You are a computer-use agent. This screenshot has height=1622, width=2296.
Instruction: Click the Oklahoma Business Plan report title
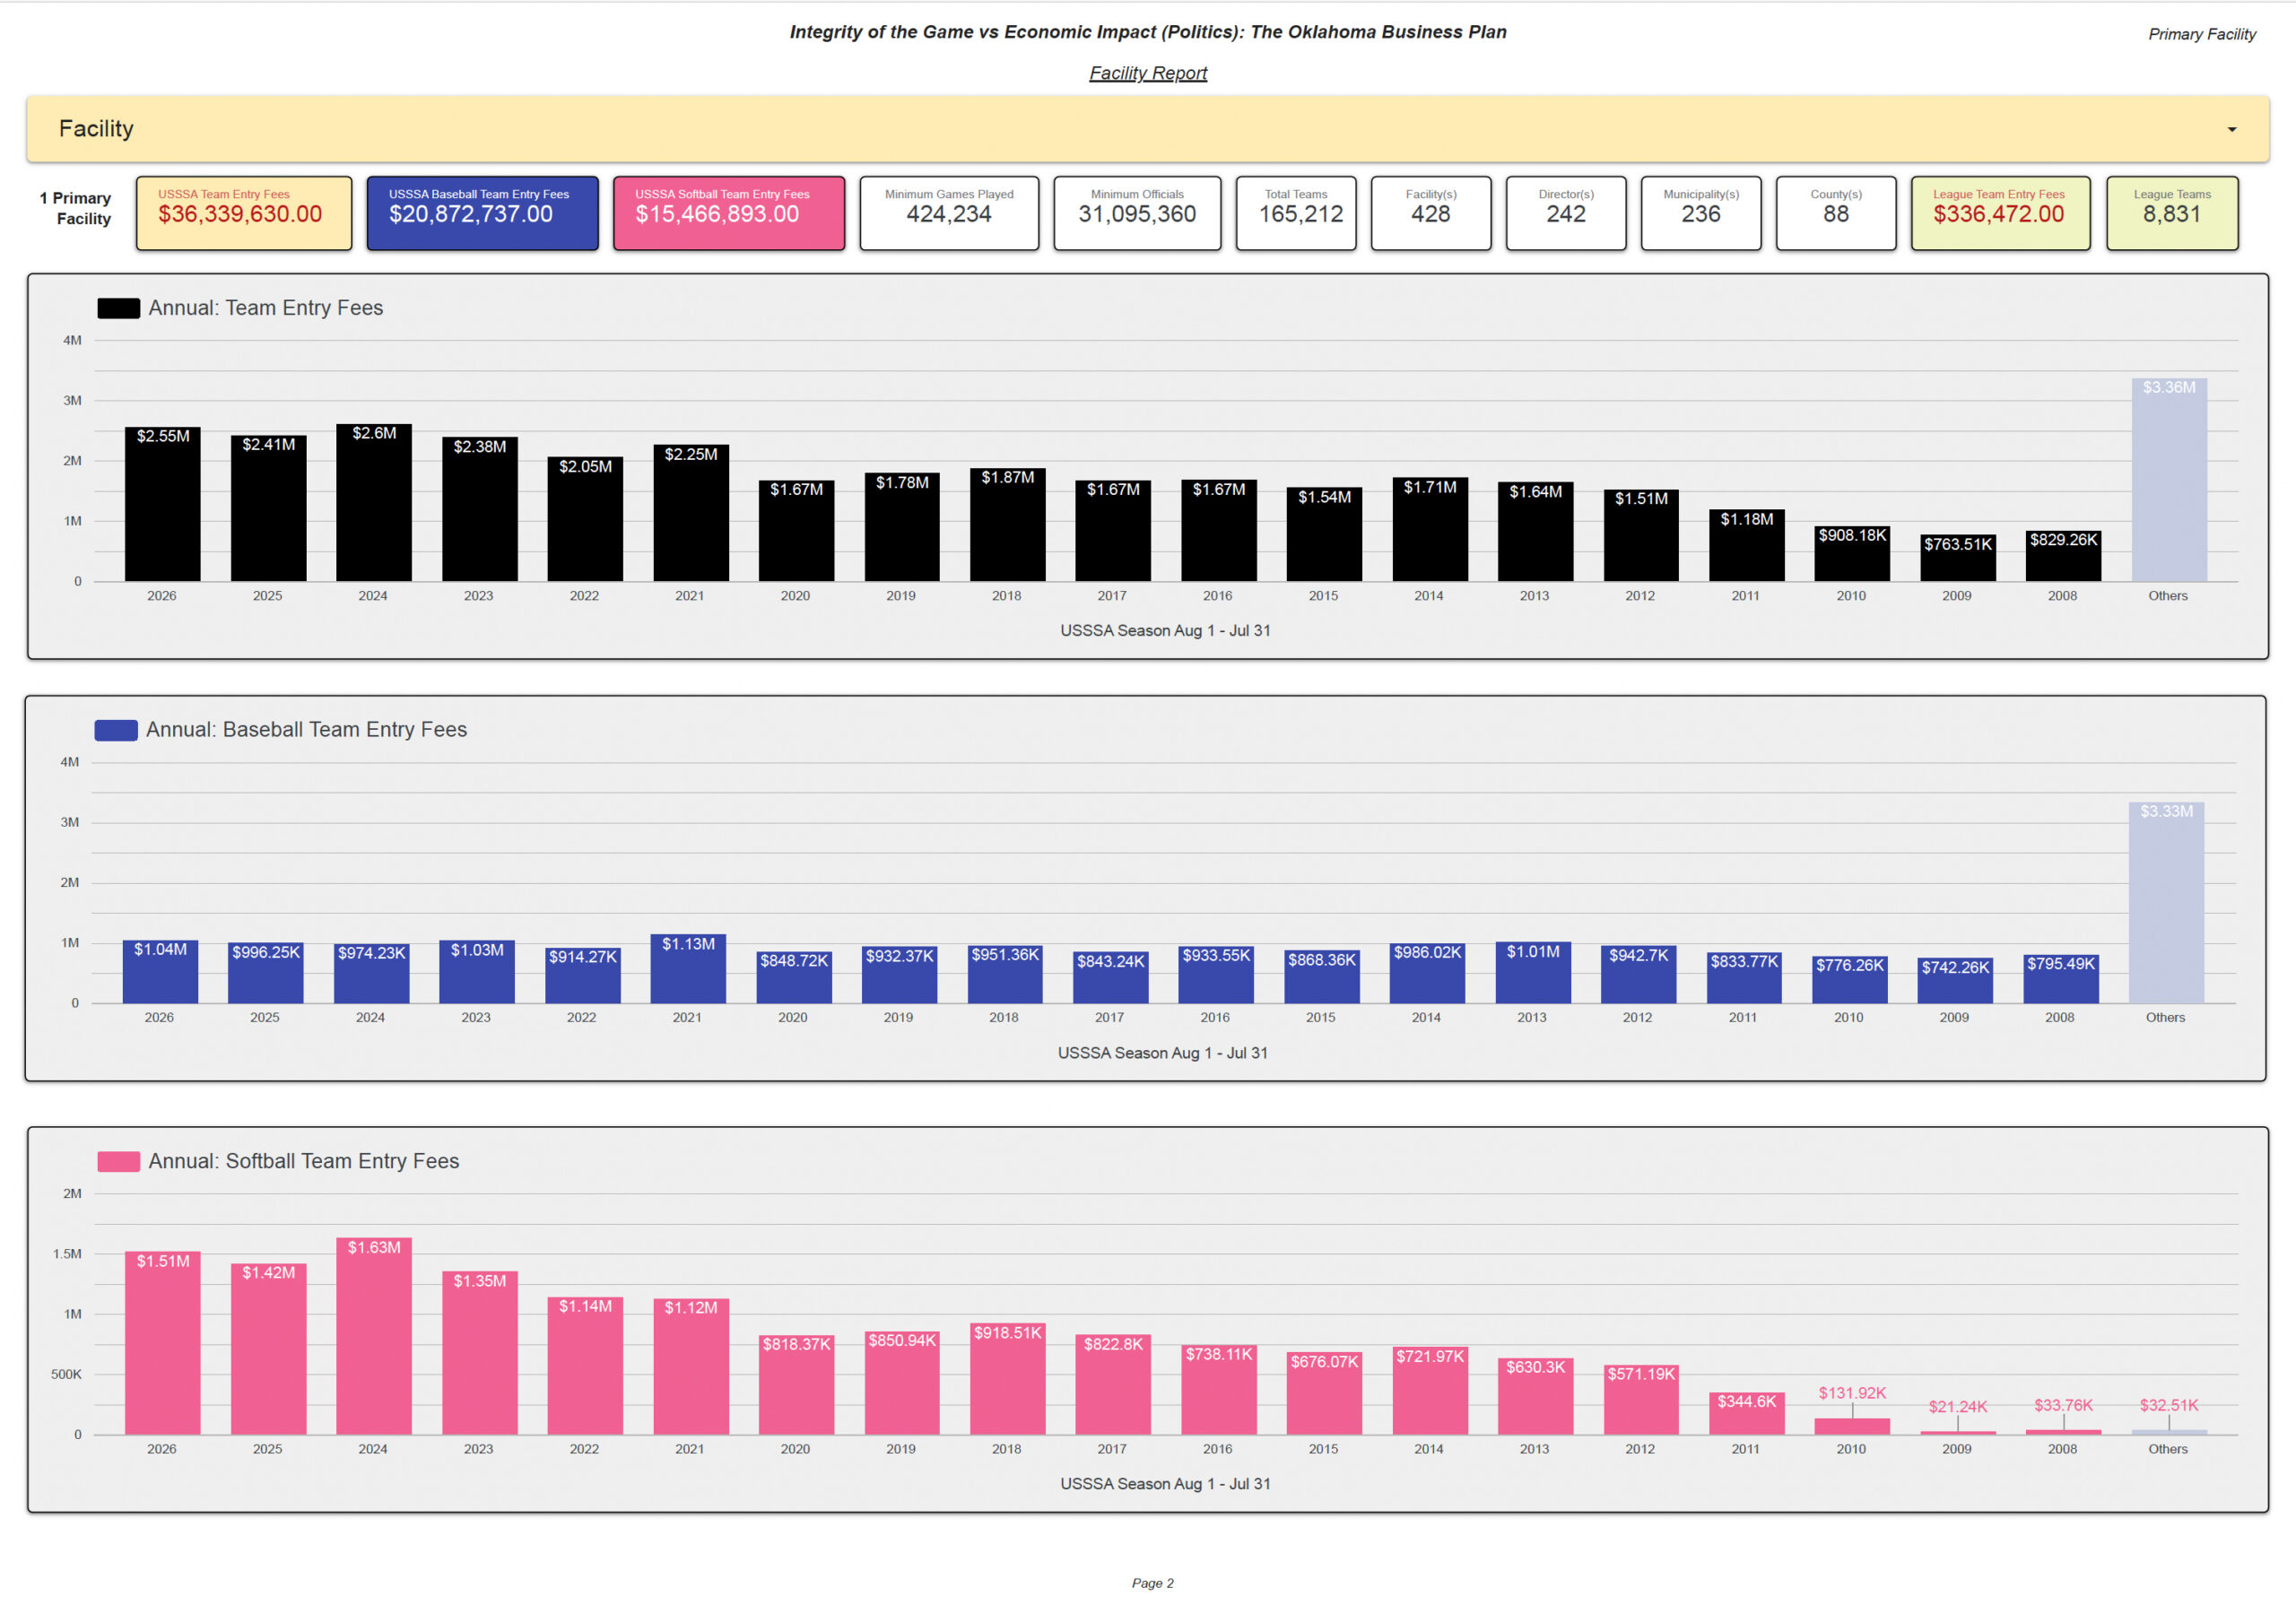tap(1148, 32)
